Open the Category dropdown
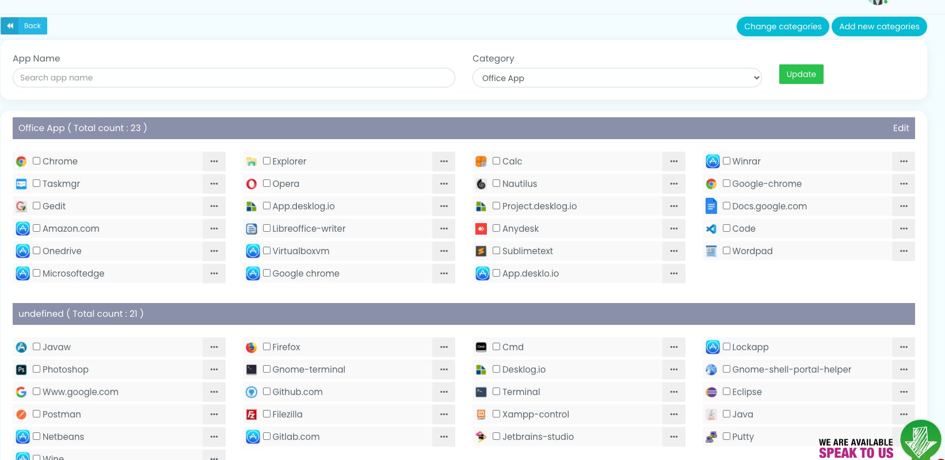This screenshot has height=460, width=945. point(617,78)
